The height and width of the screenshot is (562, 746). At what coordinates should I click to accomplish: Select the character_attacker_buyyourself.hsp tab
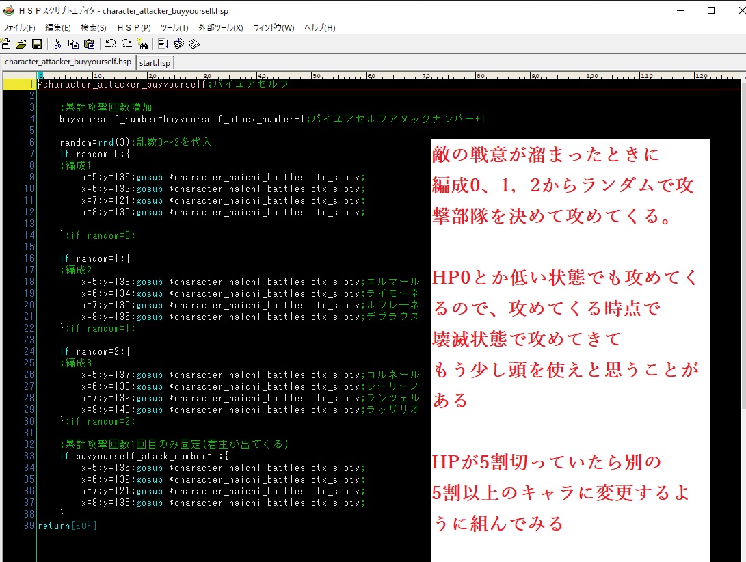tap(68, 62)
